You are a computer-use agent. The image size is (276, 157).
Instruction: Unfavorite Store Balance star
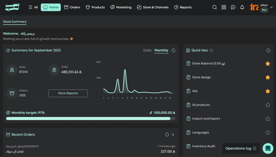click(268, 64)
